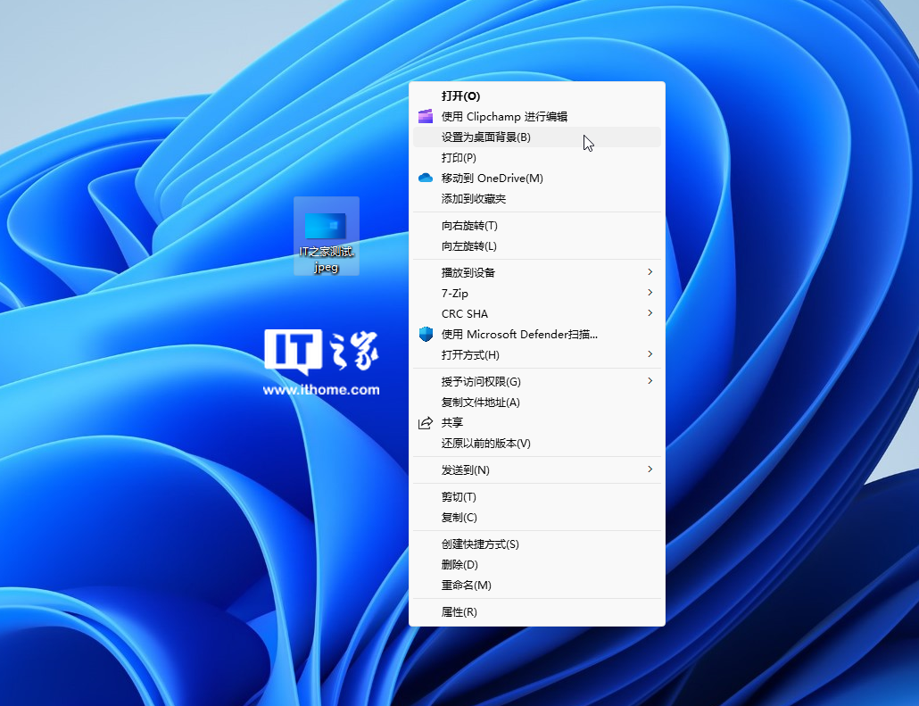Choose 设置为桌面背景(B)
The image size is (919, 706).
pos(537,137)
